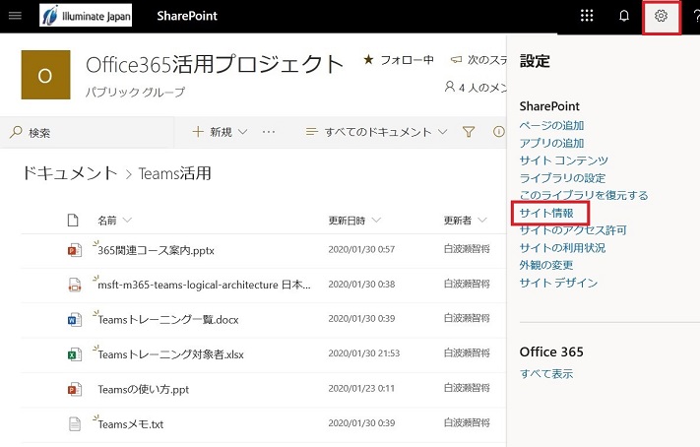Click the Word icon for Teamsトレーニング一覧.docx
700x447 pixels.
(x=73, y=319)
